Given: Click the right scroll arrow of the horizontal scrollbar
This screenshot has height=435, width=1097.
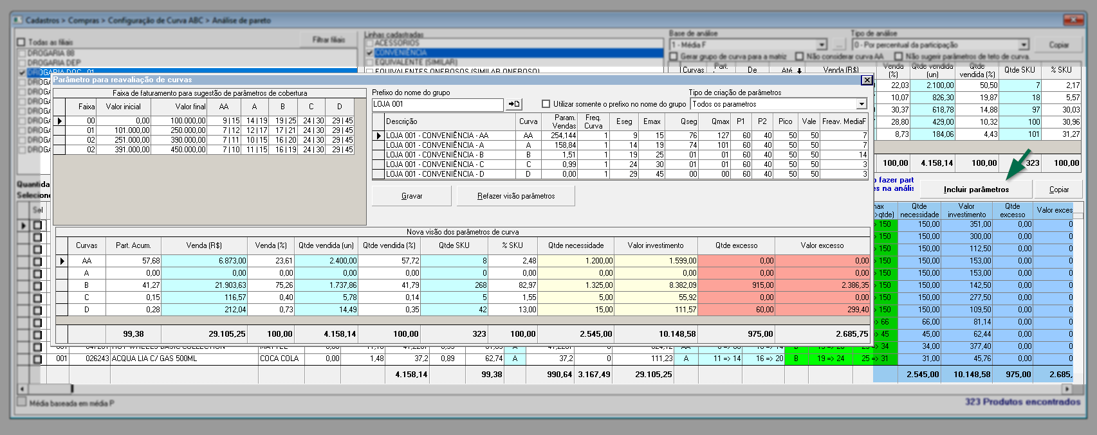Looking at the screenshot, I should [1067, 389].
